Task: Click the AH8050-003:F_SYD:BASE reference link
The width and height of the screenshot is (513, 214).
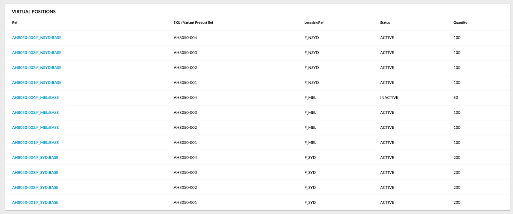Action: [35, 173]
